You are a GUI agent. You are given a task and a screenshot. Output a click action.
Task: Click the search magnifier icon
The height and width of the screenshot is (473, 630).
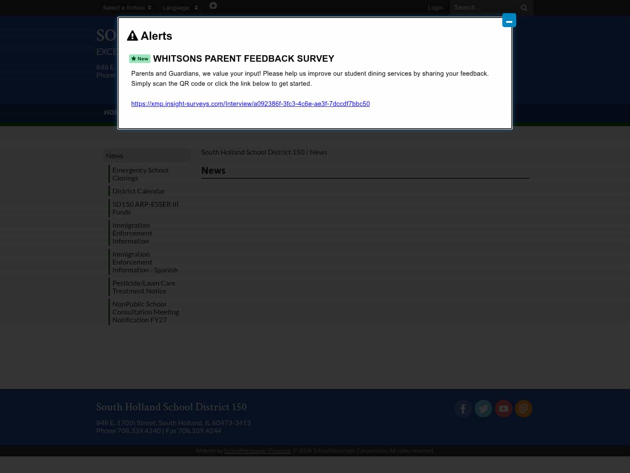point(524,7)
